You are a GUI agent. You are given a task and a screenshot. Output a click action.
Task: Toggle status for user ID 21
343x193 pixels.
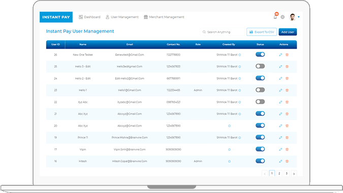coord(260,113)
